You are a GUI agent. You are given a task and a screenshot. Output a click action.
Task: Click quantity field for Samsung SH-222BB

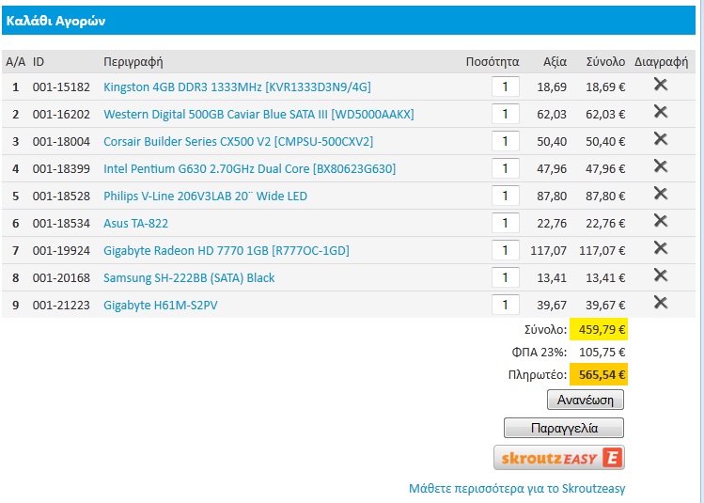pos(506,277)
